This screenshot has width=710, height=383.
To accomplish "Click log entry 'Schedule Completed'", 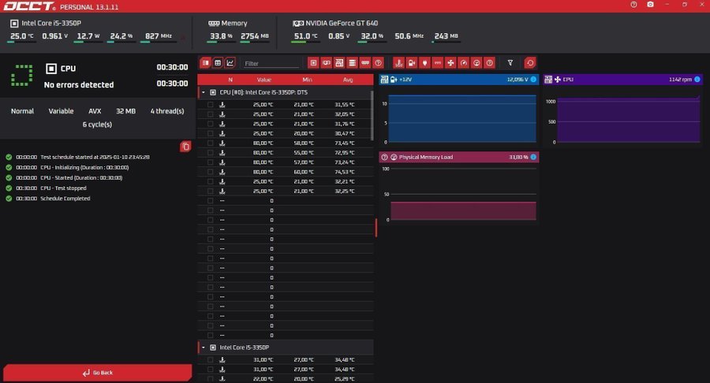I will coord(65,199).
